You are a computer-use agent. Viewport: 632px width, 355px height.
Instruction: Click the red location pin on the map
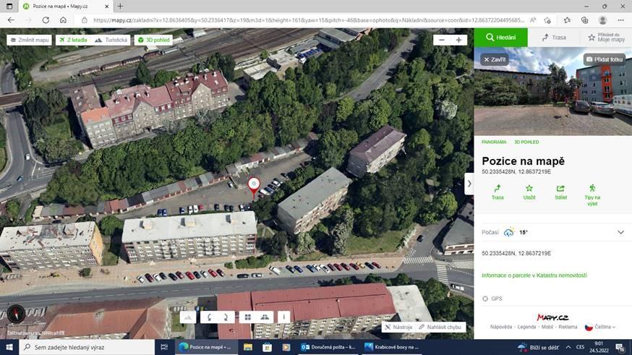pos(253,184)
